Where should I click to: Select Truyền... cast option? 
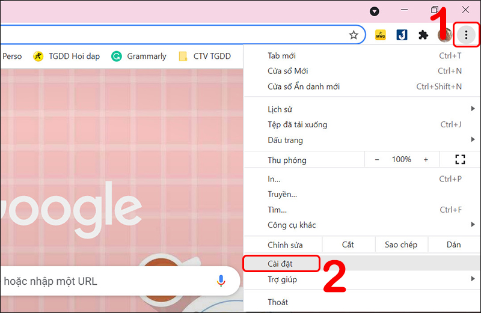click(x=362, y=195)
